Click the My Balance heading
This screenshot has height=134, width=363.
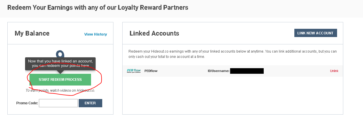[32, 33]
